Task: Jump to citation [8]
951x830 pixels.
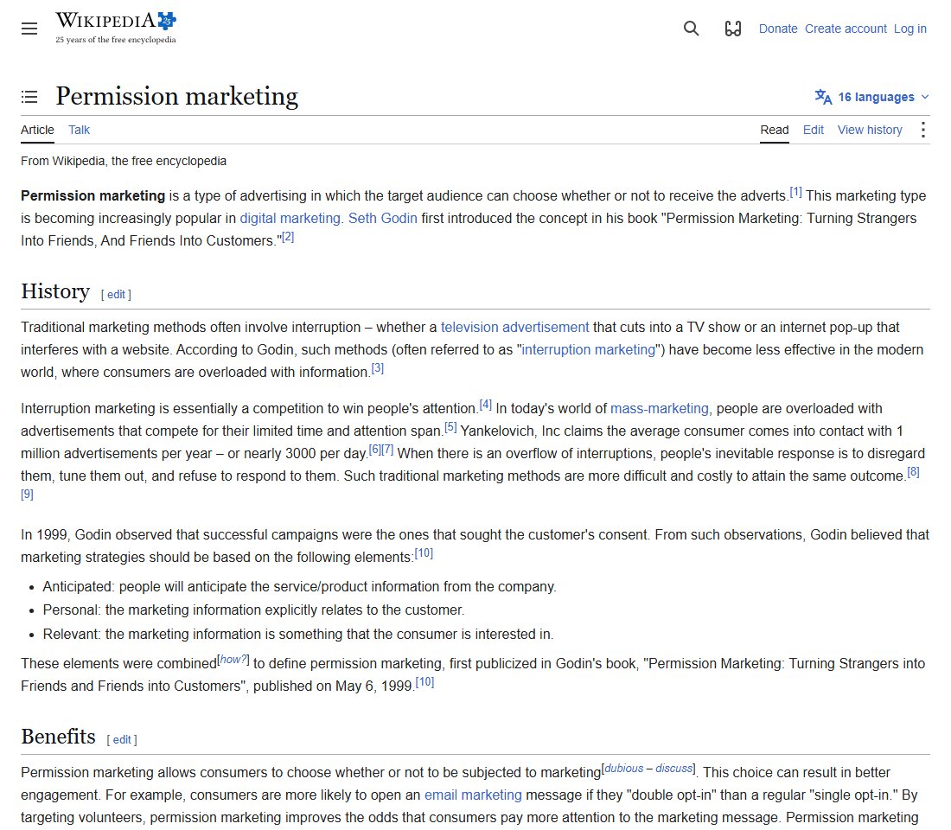Action: tap(914, 472)
